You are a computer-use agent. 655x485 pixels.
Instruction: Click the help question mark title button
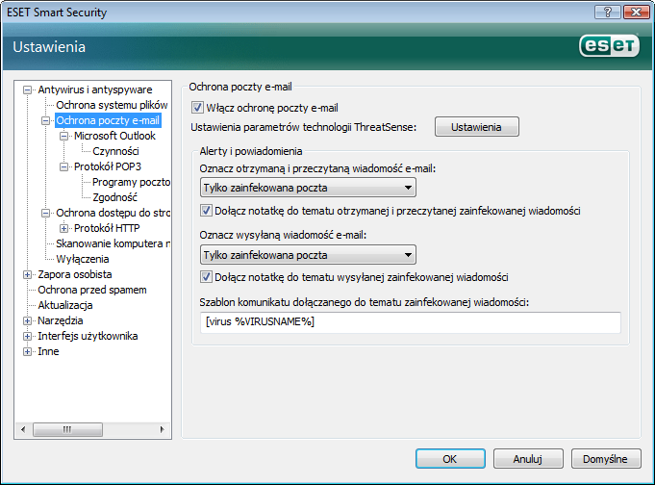coord(608,13)
